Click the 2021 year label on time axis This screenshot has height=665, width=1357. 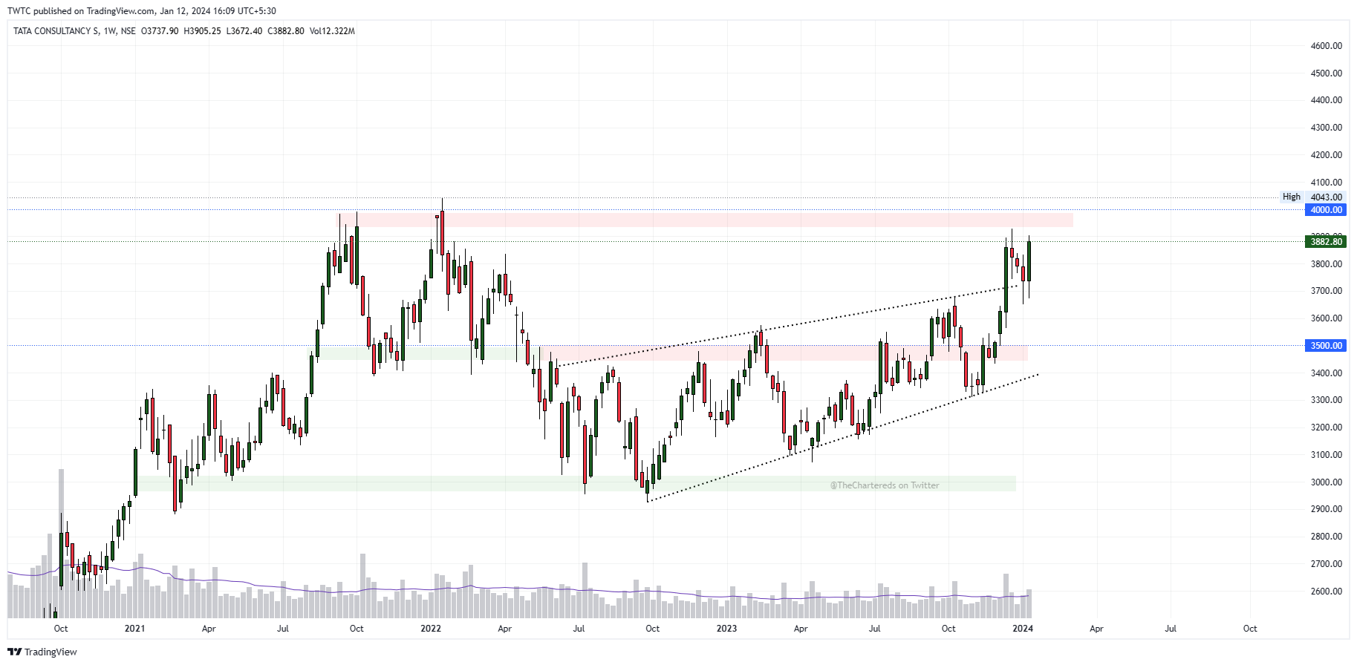pos(134,629)
